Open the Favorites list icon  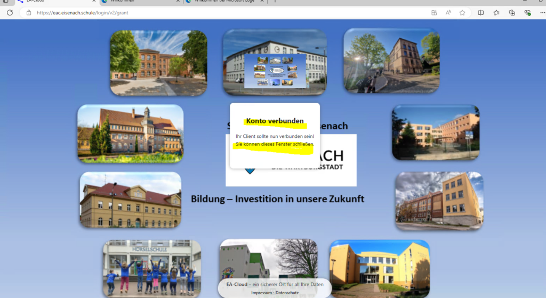[x=496, y=12]
